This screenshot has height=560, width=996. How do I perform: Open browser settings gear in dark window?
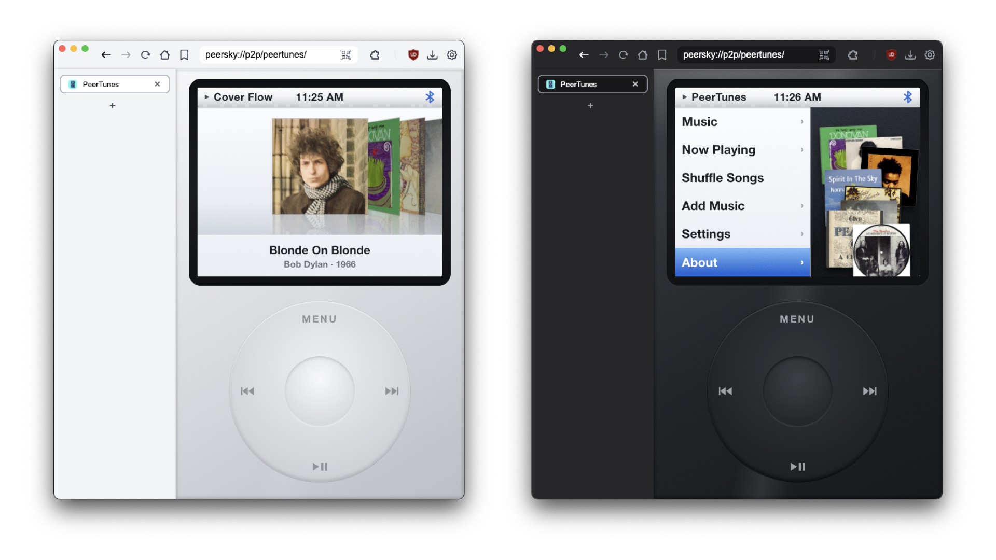tap(930, 55)
